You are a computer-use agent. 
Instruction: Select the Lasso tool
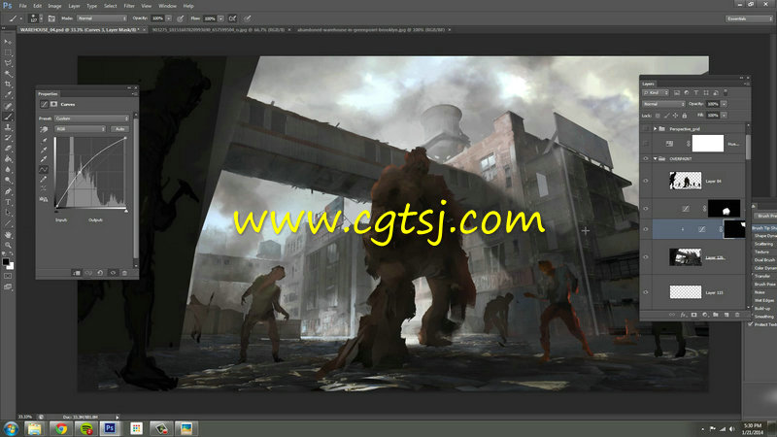[x=8, y=63]
